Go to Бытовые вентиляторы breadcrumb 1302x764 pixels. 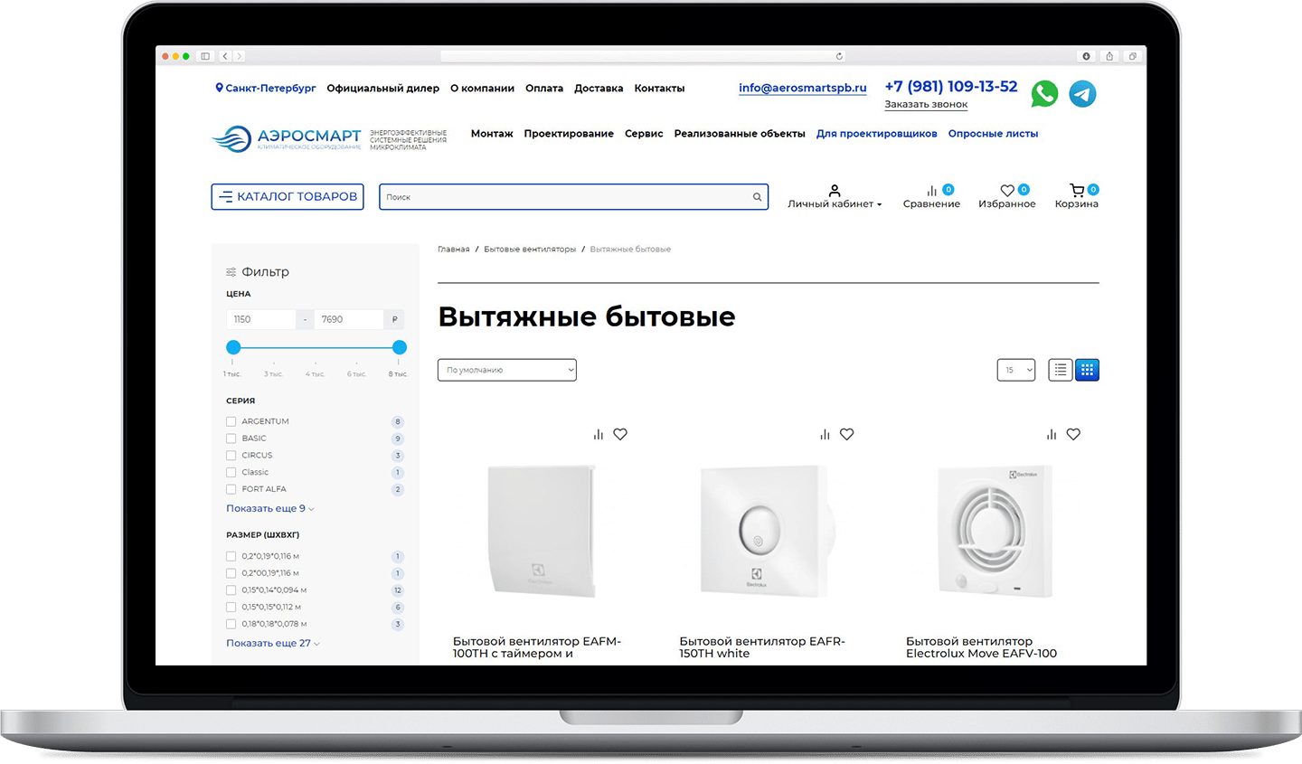[530, 250]
